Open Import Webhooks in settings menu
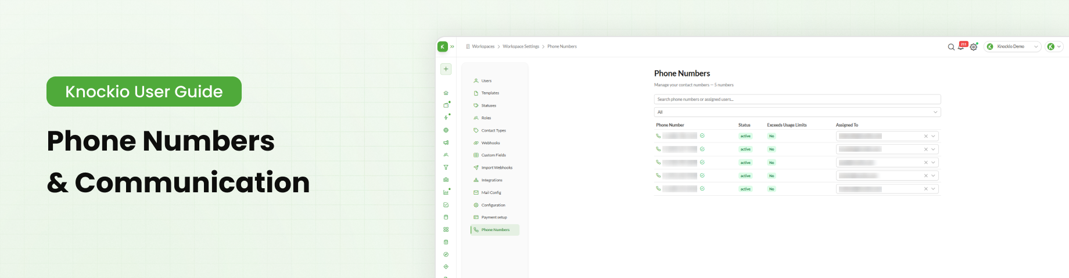 [x=495, y=167]
